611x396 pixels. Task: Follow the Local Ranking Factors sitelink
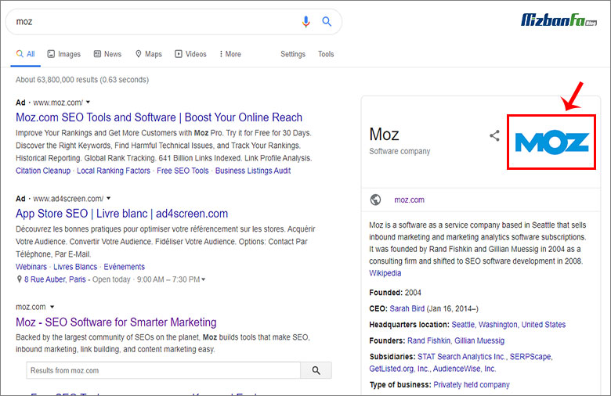coord(114,171)
